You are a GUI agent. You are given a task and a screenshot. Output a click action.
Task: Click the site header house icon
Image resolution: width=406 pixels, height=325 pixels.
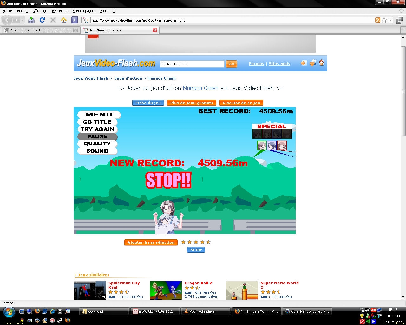point(322,63)
